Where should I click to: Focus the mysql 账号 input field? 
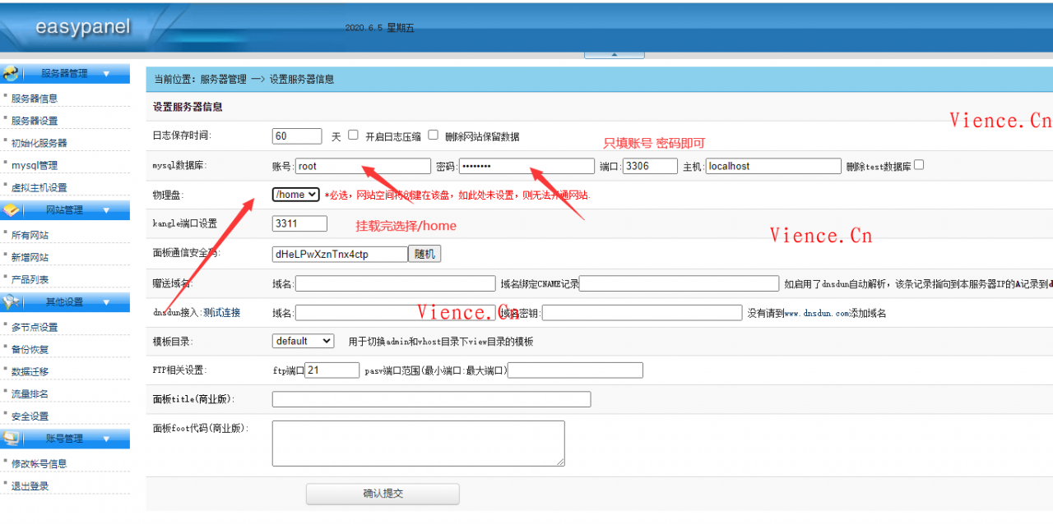coord(363,167)
